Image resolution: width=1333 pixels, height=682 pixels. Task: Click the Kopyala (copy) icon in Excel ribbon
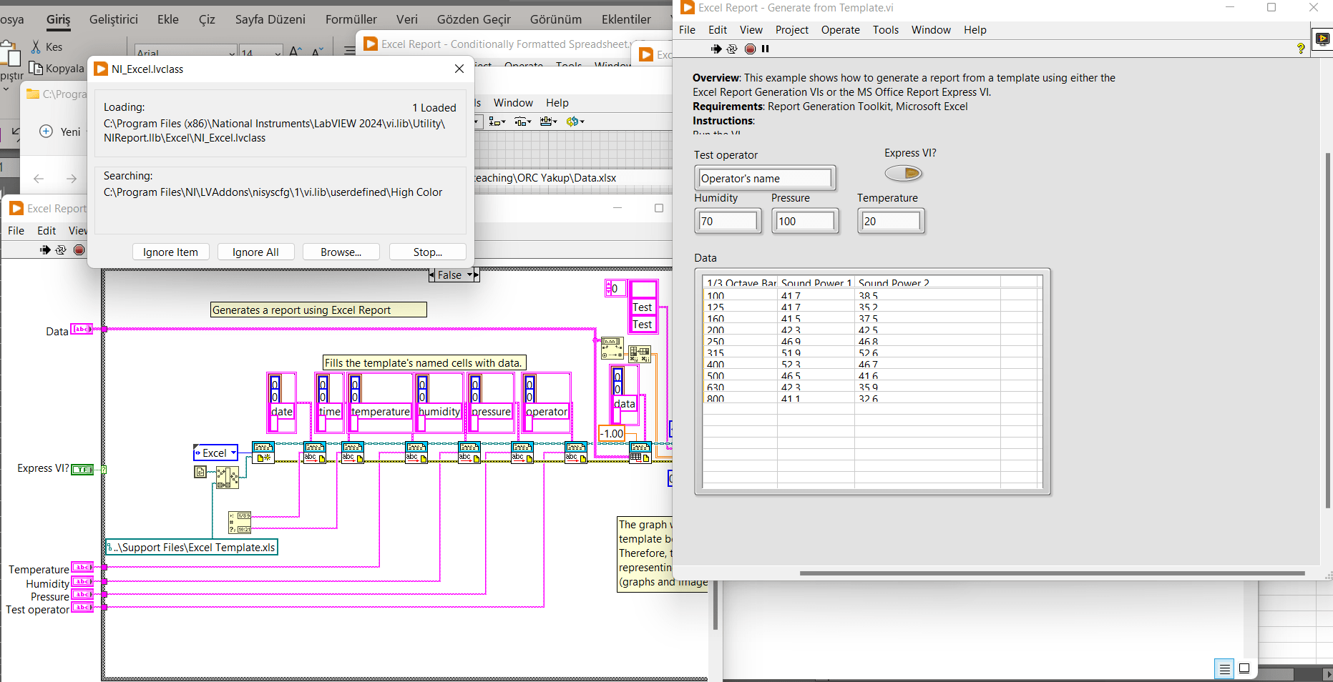[36, 69]
